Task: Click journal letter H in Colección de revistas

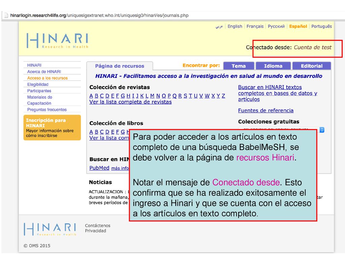Action: [x=128, y=96]
